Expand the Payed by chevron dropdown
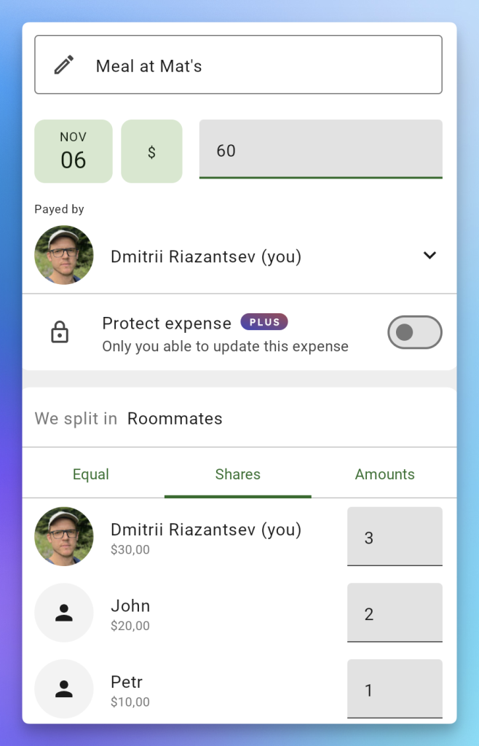The image size is (479, 746). 429,256
